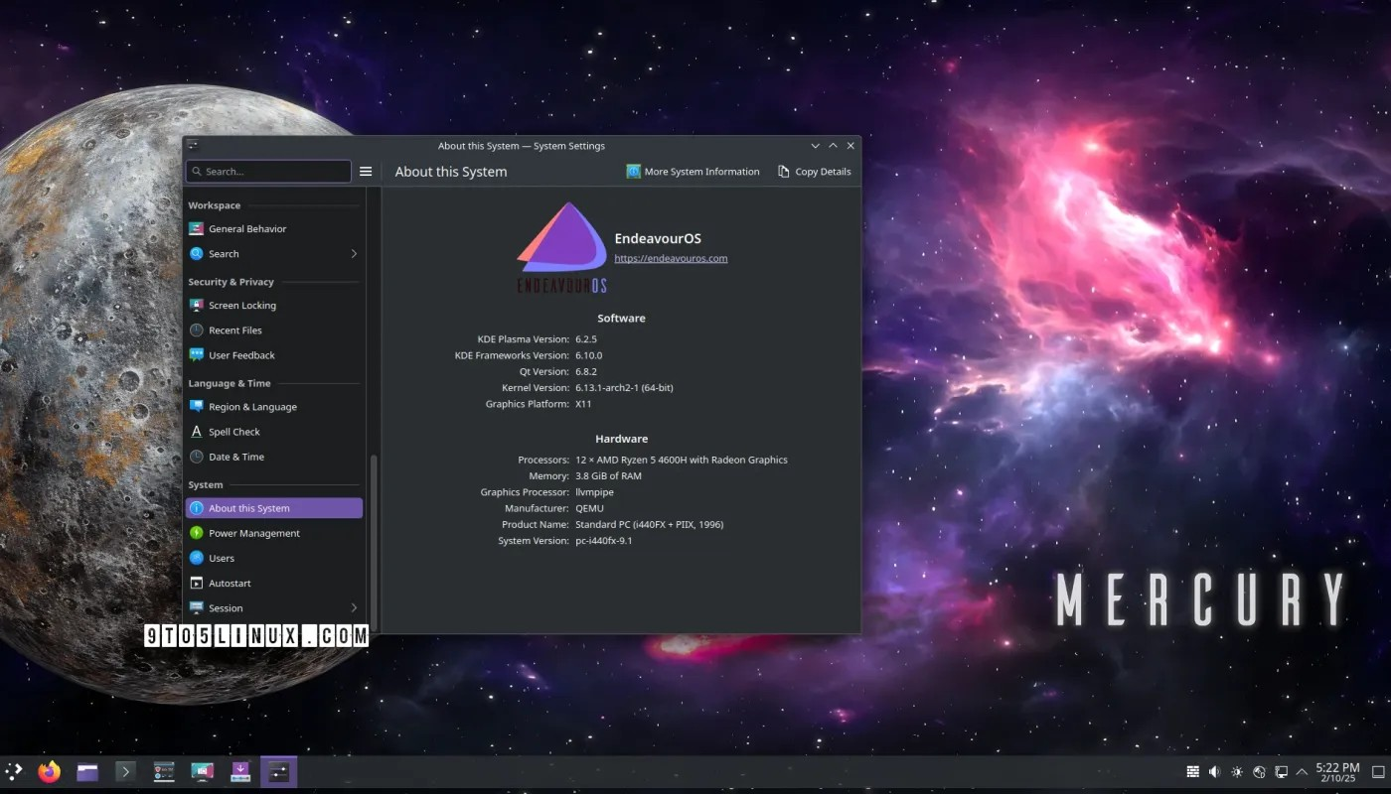Select the Region & Language icon
1391x794 pixels.
tap(199, 406)
